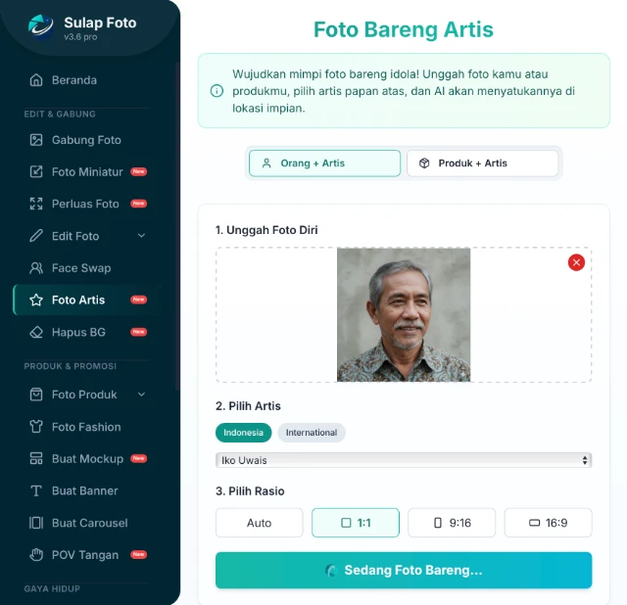Click the Sedang Foto Bareng button
The image size is (627, 605).
coord(404,570)
